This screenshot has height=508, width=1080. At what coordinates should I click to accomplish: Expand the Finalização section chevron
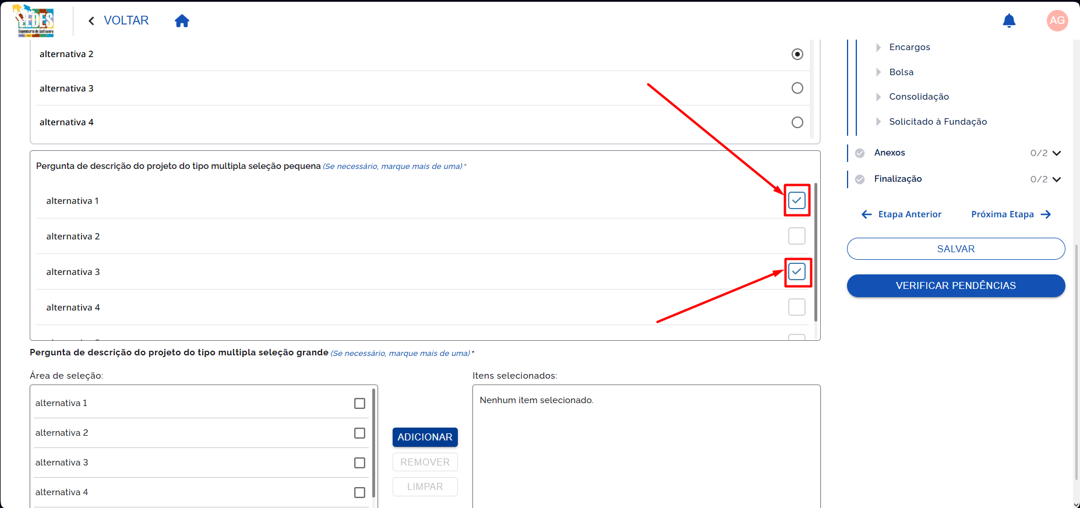click(x=1057, y=179)
